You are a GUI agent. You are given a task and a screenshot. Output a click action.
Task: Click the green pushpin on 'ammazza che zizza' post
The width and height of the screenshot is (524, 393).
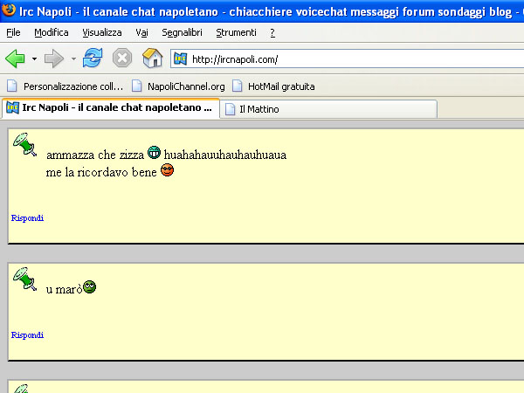(x=24, y=144)
